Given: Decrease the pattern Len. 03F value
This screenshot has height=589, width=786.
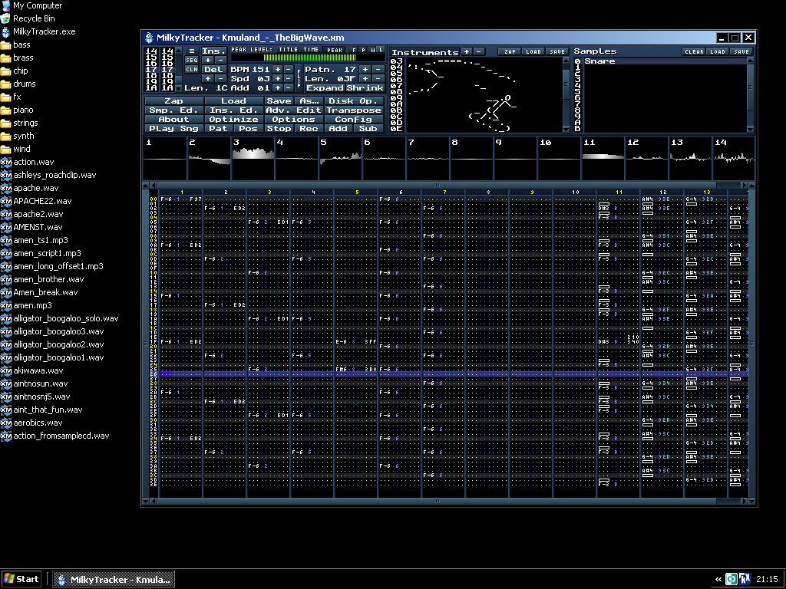Looking at the screenshot, I should (x=378, y=79).
